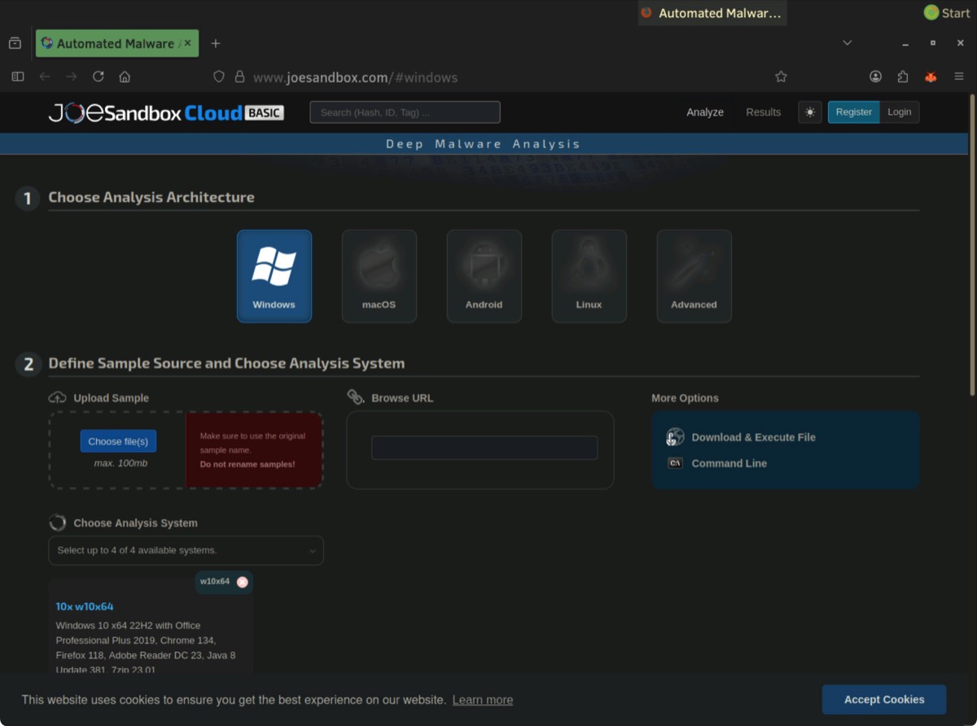Focus the Browse URL input field
The width and height of the screenshot is (977, 726).
click(484, 448)
